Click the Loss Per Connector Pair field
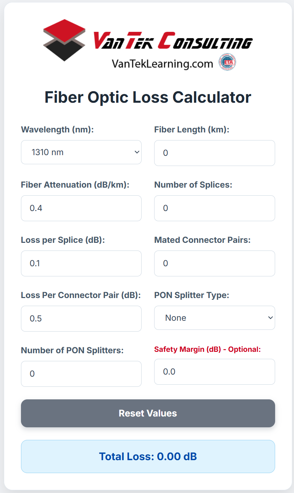The image size is (294, 493). click(81, 319)
